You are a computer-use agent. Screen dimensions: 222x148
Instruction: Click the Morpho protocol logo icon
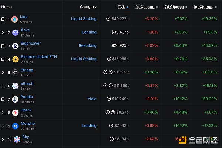[x=15, y=126]
